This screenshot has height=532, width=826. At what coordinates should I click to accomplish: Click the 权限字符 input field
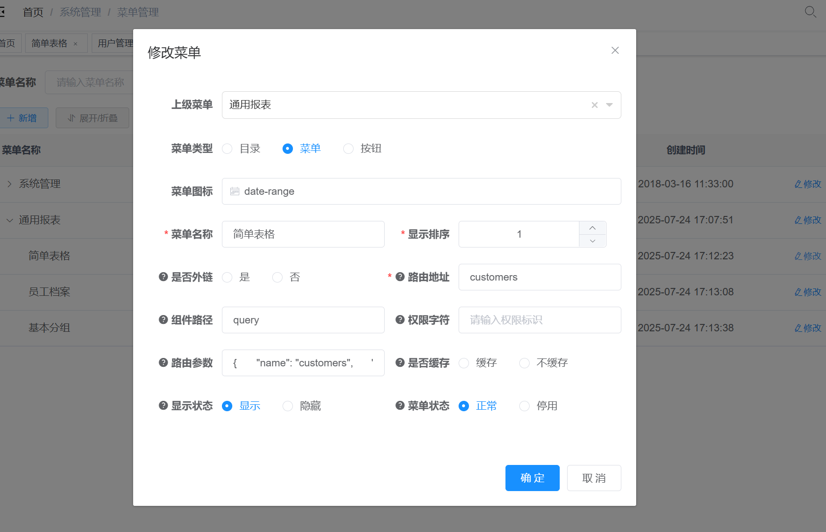click(x=539, y=320)
